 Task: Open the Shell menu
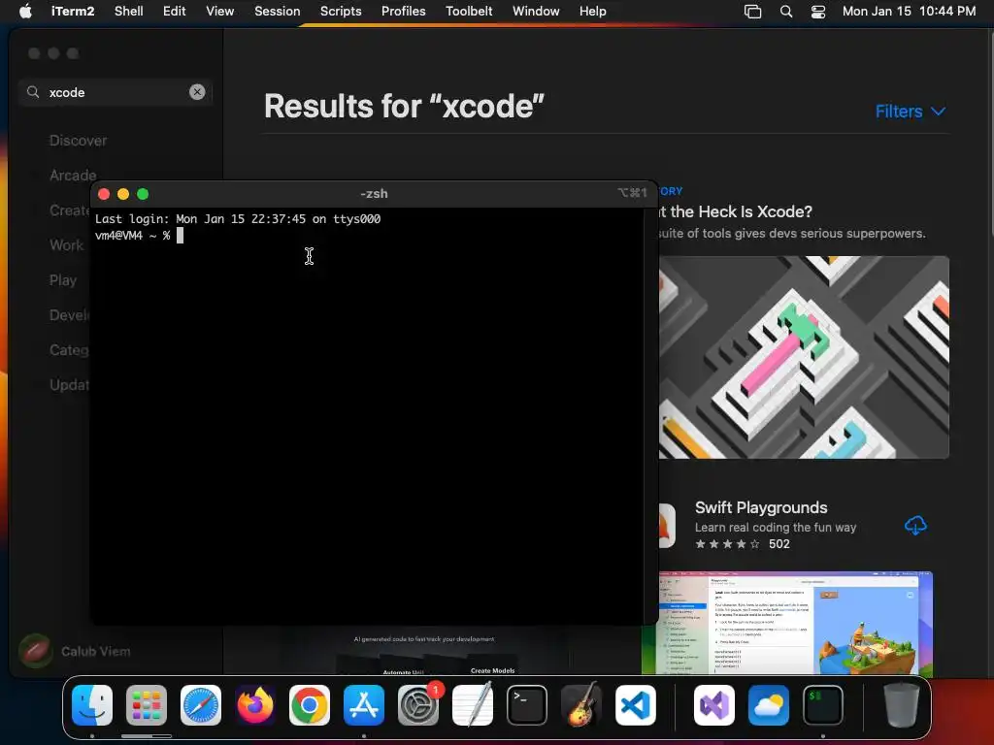click(129, 11)
